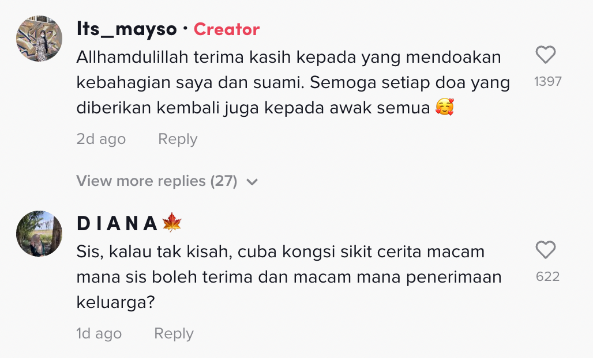This screenshot has width=593, height=358.
Task: Open DIANA's profile picture
Action: pyautogui.click(x=39, y=233)
